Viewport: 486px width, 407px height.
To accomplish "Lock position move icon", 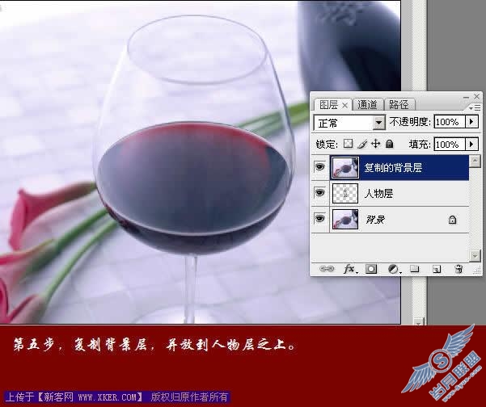I will (375, 144).
